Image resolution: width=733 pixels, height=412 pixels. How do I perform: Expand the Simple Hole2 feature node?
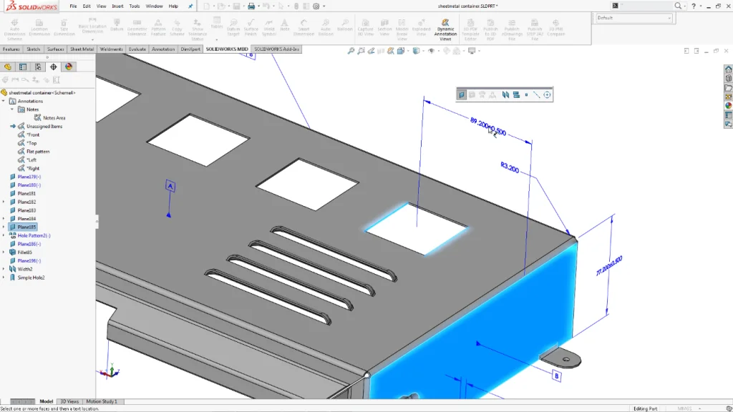pyautogui.click(x=4, y=278)
